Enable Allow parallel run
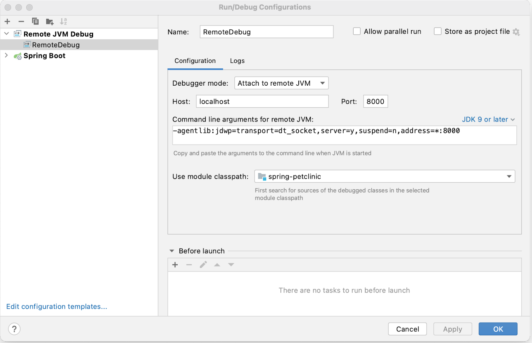Screen dimensions: 532x343 click(x=356, y=31)
